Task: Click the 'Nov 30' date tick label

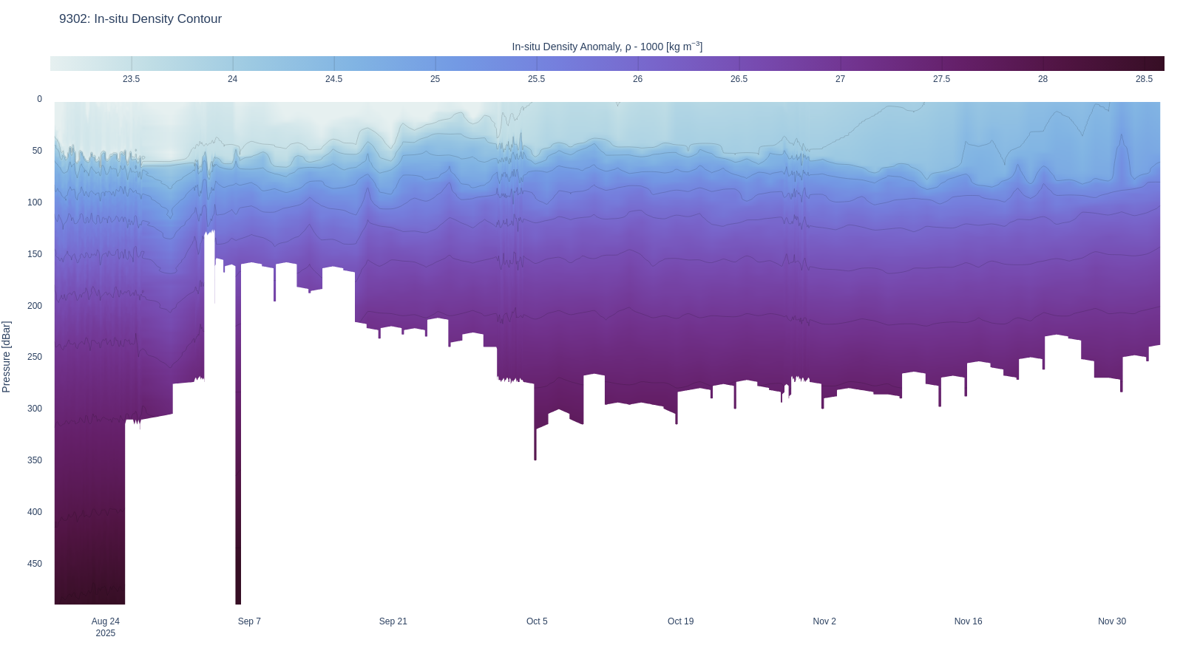Action: point(1111,621)
